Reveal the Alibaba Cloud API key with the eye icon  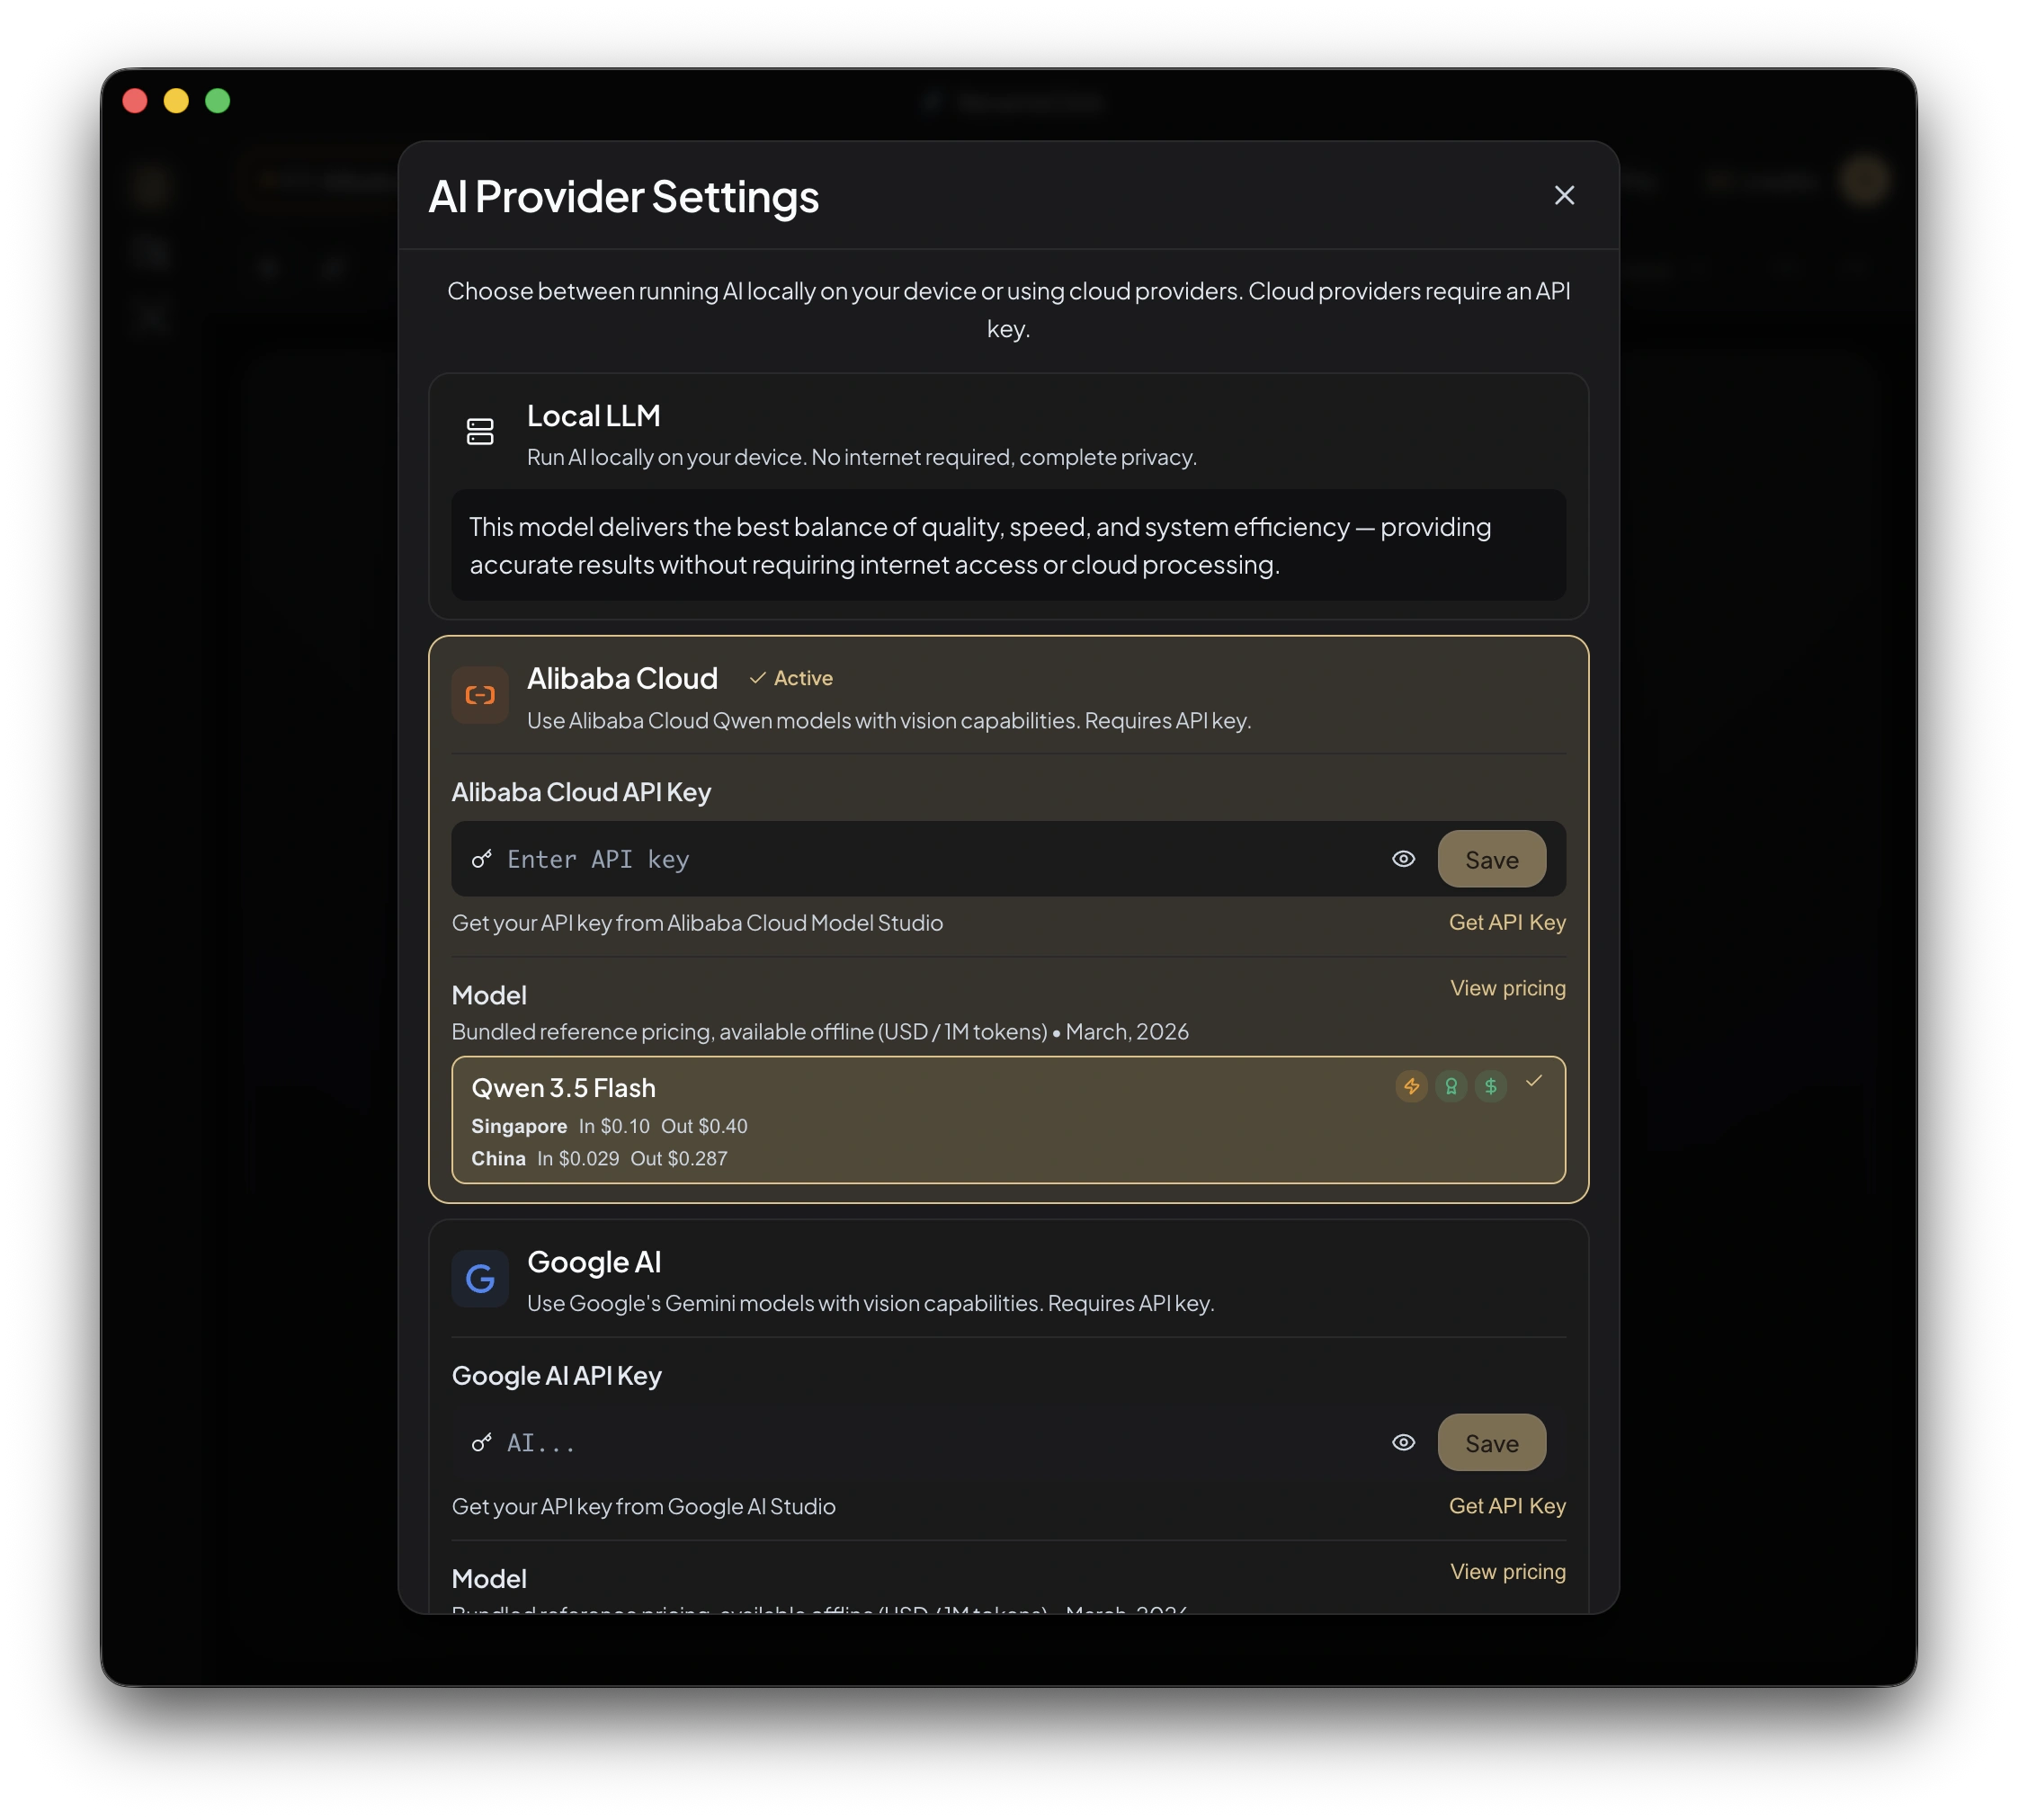1403,858
